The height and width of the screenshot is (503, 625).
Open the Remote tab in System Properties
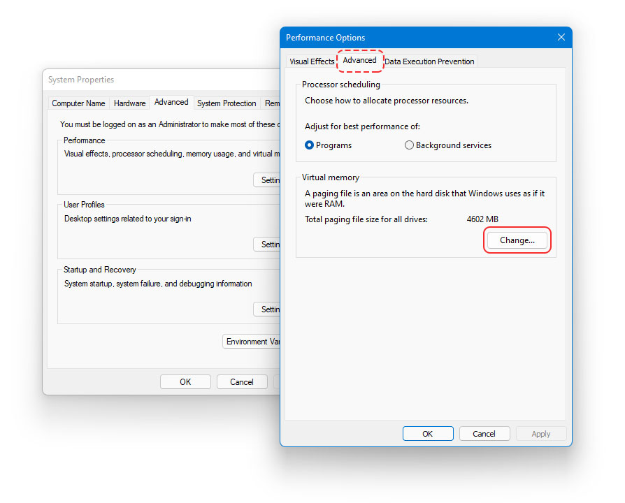(x=273, y=103)
